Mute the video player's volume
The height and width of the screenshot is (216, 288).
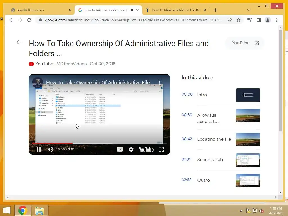tap(50, 149)
